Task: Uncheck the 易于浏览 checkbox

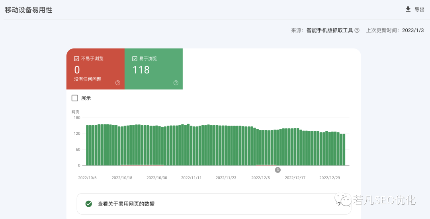Action: coord(135,58)
